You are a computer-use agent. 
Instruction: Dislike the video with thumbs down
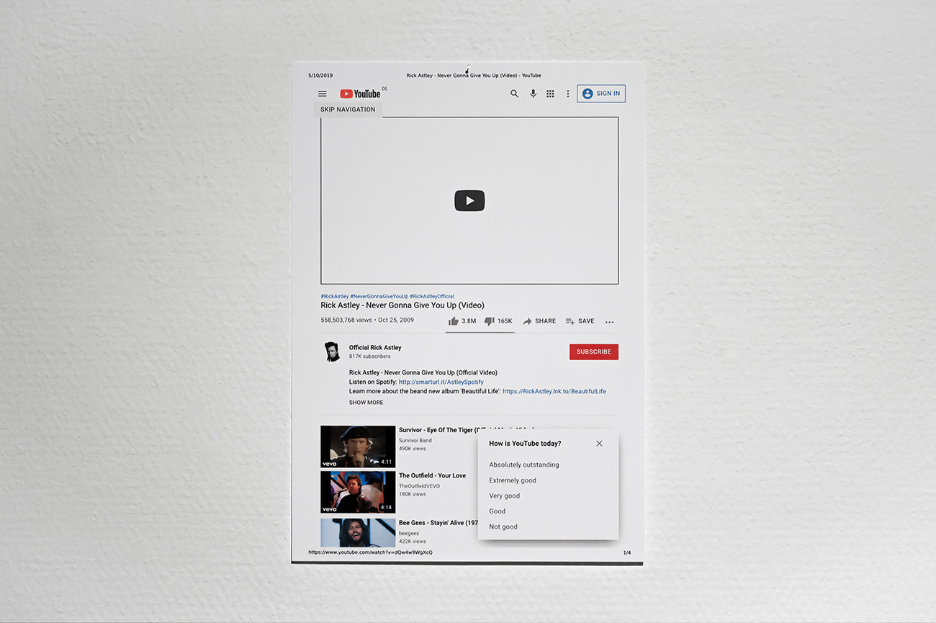498,321
